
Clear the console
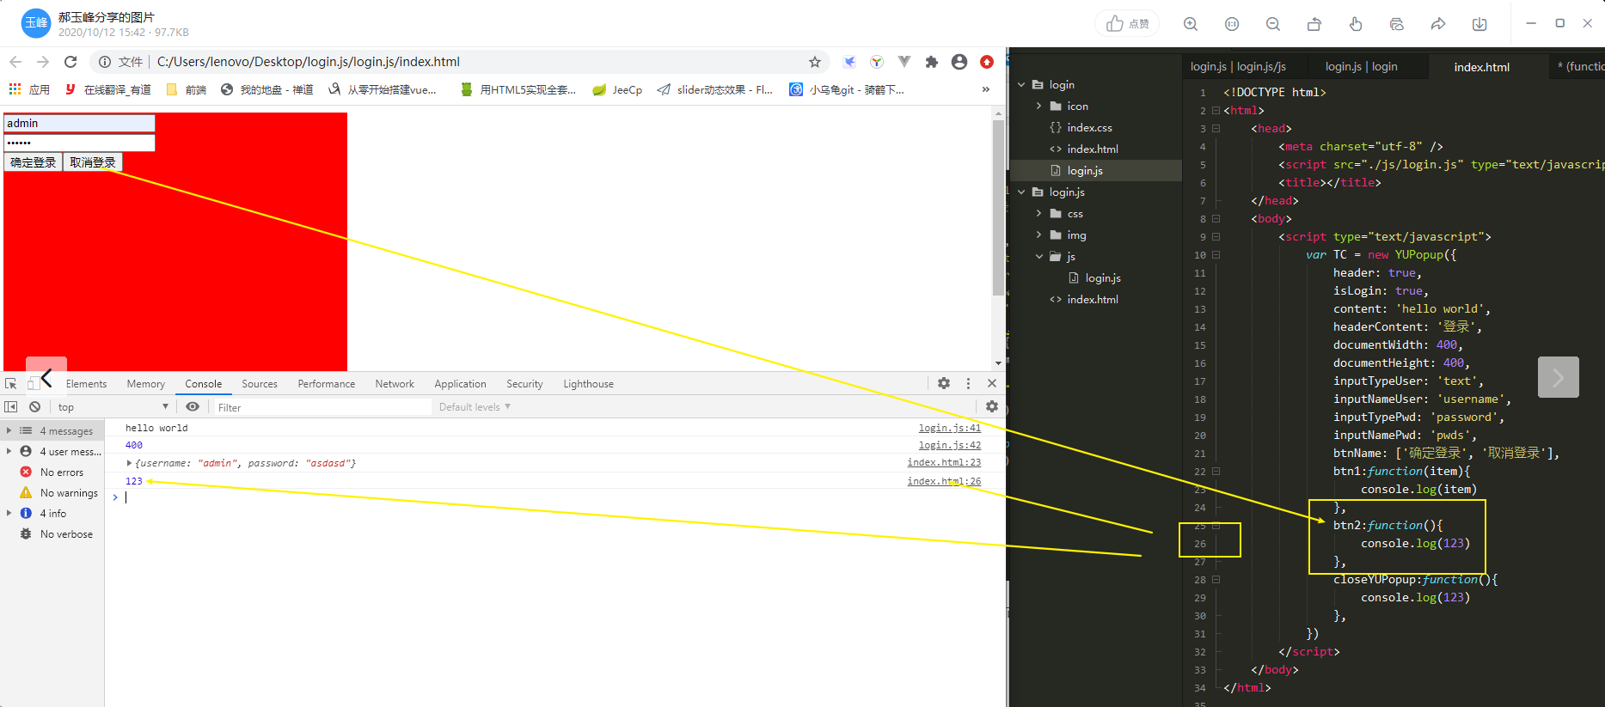(34, 406)
